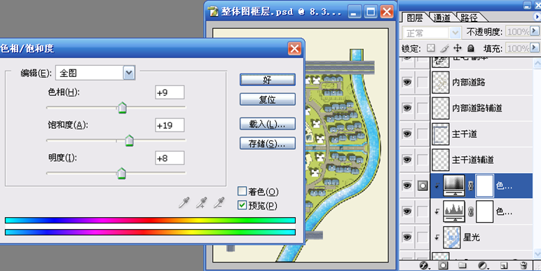Hide the selected hue/saturation adjustment layer
The width and height of the screenshot is (541, 271).
coord(407,186)
